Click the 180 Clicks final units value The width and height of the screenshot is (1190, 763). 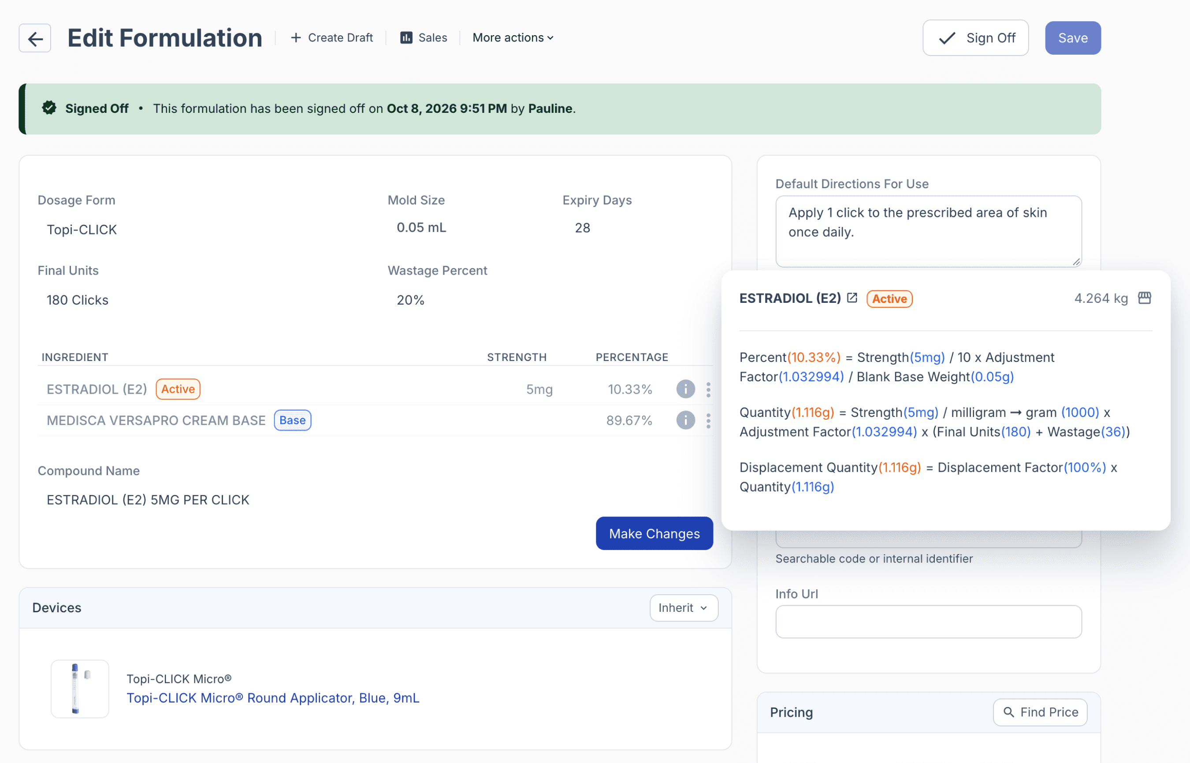(77, 300)
